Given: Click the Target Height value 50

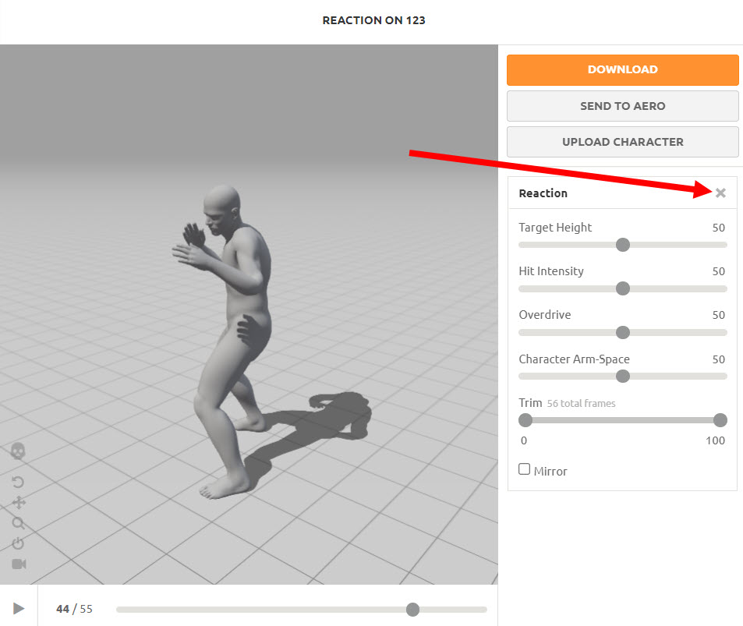Looking at the screenshot, I should (x=718, y=228).
